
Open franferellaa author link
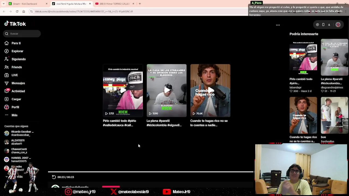pyautogui.click(x=327, y=141)
